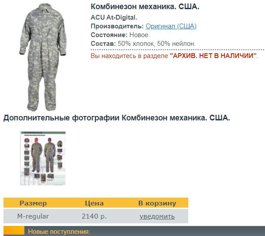Click the "Новые поступления:" section header
Viewport: 265px width, 236px height.
(59, 231)
